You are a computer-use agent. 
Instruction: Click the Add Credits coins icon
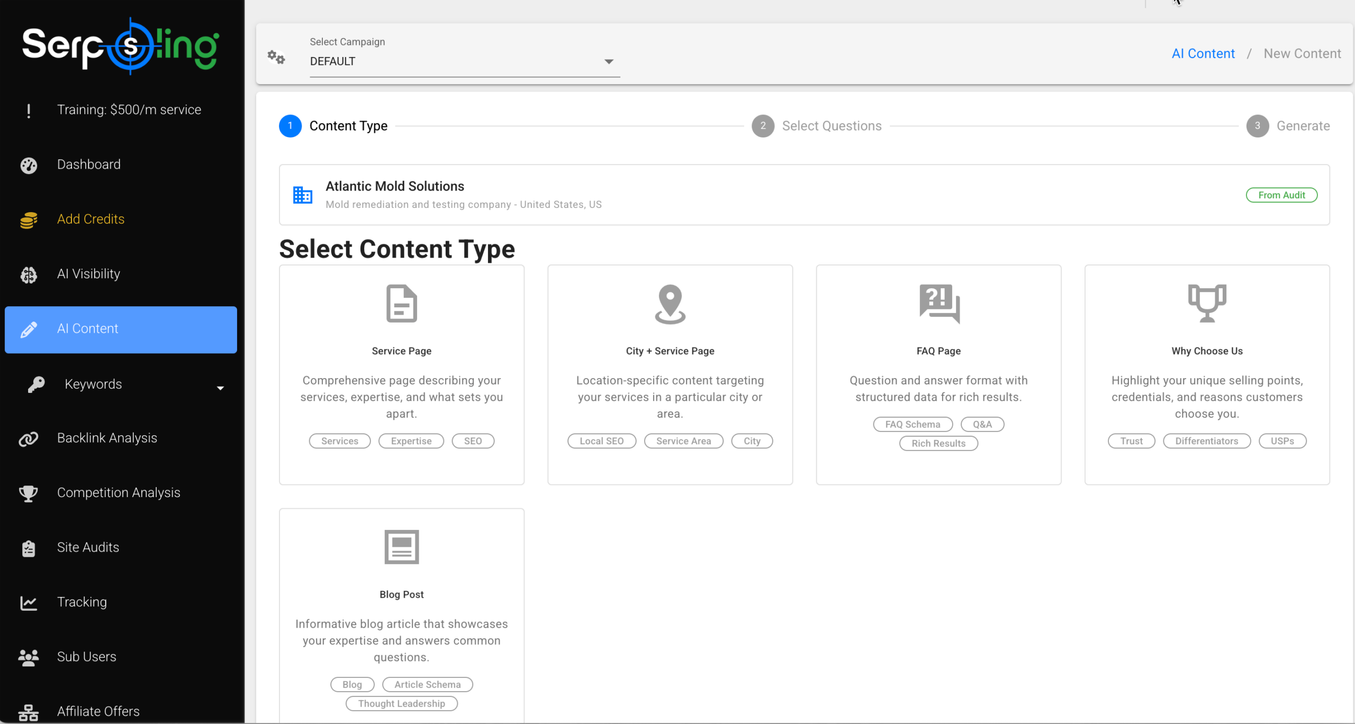(29, 220)
